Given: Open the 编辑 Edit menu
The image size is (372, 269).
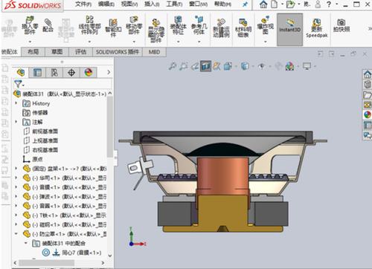Looking at the screenshot, I should [x=106, y=4].
